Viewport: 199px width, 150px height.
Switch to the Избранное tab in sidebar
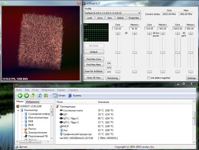pos(32,102)
